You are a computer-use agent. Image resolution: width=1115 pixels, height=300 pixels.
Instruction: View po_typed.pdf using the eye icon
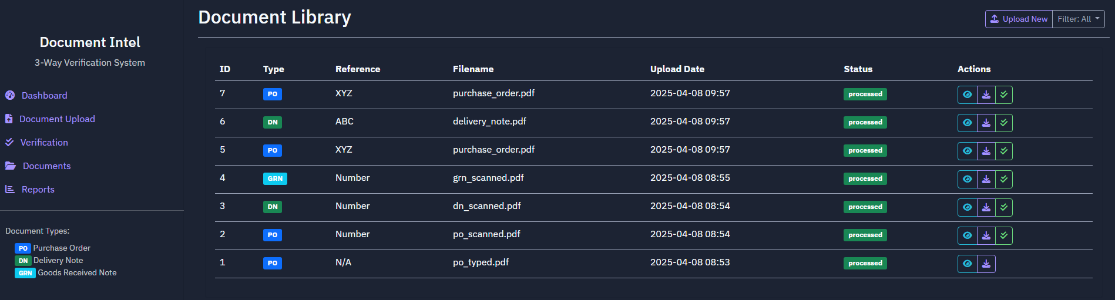click(968, 264)
